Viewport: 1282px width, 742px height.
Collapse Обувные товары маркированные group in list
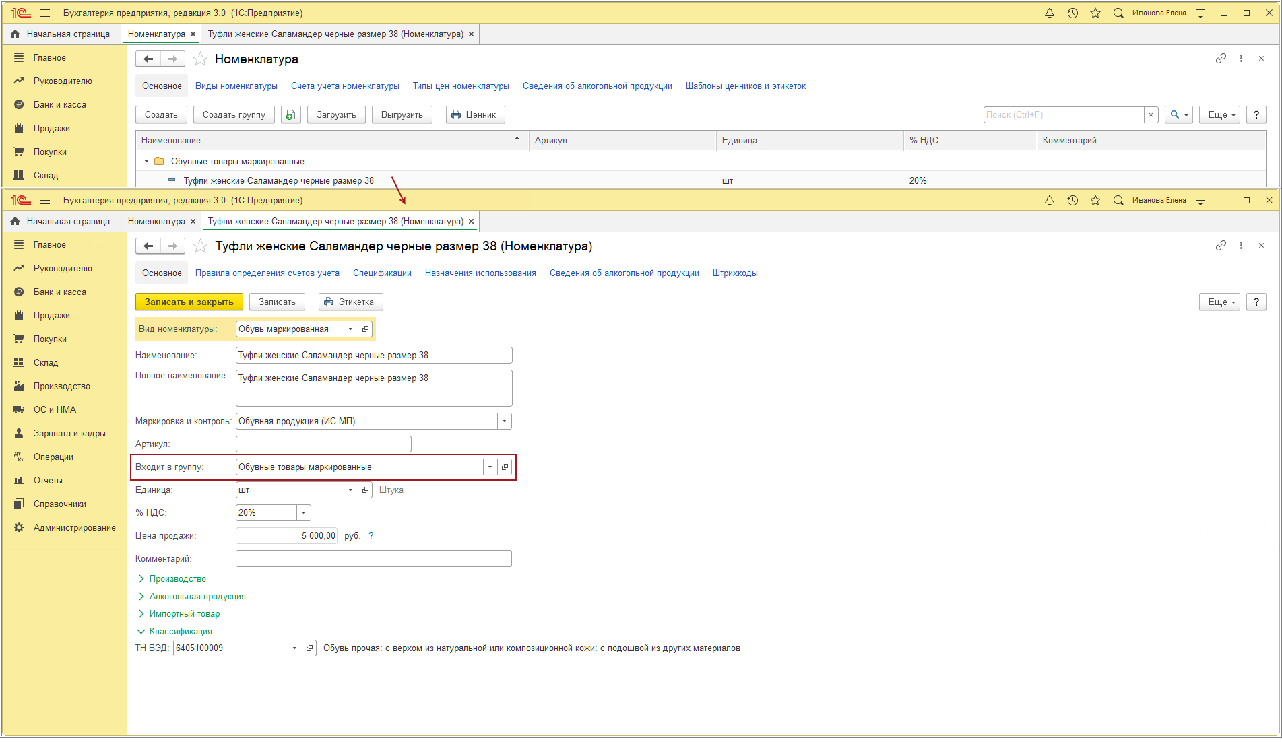[x=146, y=161]
